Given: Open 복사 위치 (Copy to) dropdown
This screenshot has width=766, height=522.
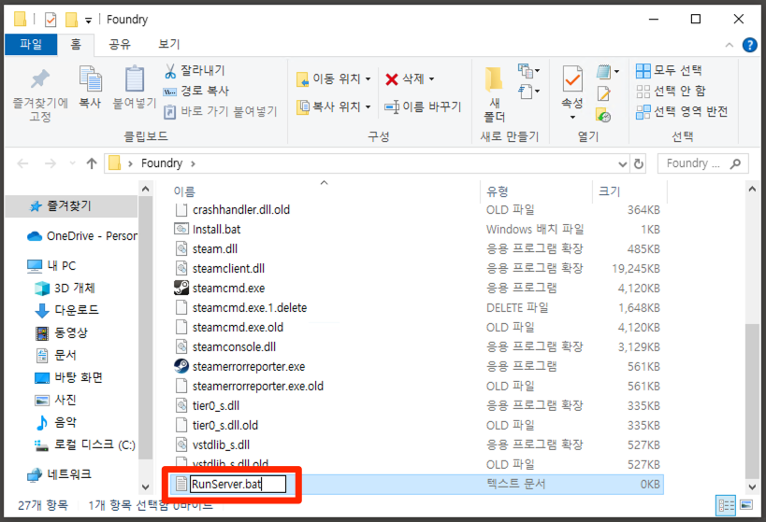Looking at the screenshot, I should (334, 106).
